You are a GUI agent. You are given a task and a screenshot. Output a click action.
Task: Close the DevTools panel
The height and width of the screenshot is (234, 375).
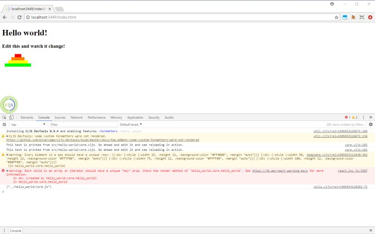[371, 118]
